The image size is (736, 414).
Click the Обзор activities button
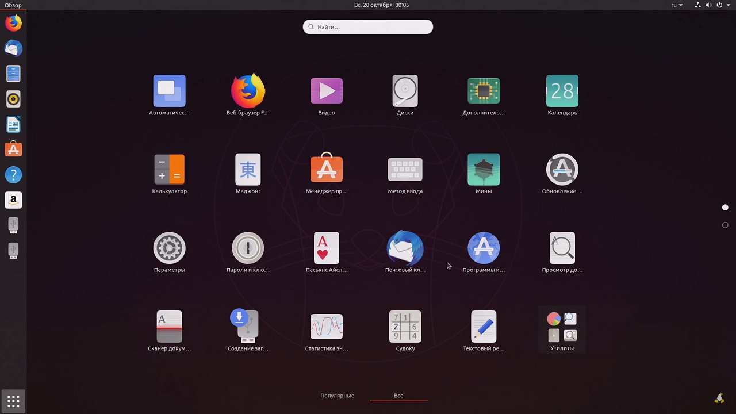(x=13, y=5)
